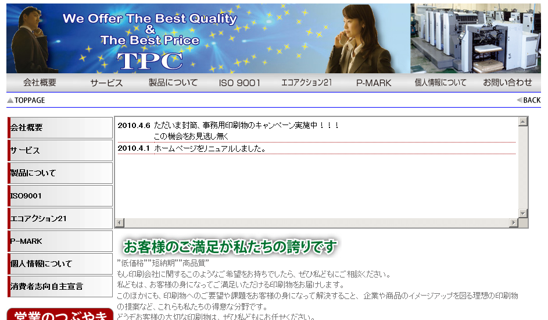The height and width of the screenshot is (320, 548).
Task: Open 個人情報について in top navigation
Action: click(x=440, y=83)
